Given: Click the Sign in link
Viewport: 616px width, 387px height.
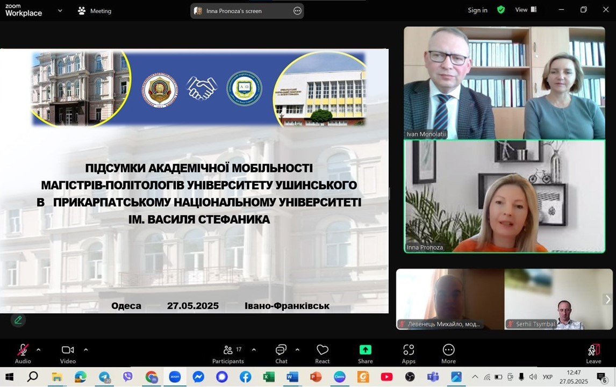Looking at the screenshot, I should pyautogui.click(x=477, y=10).
